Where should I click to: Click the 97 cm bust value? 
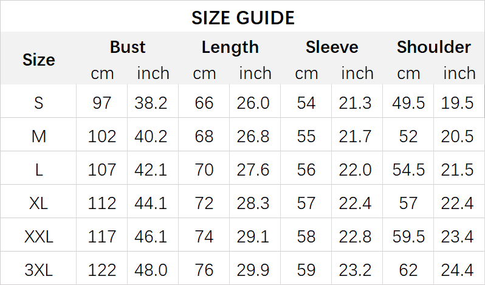click(x=102, y=103)
